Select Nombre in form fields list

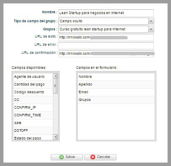pyautogui.click(x=116, y=77)
